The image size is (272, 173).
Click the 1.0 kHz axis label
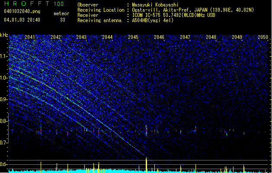point(3,78)
